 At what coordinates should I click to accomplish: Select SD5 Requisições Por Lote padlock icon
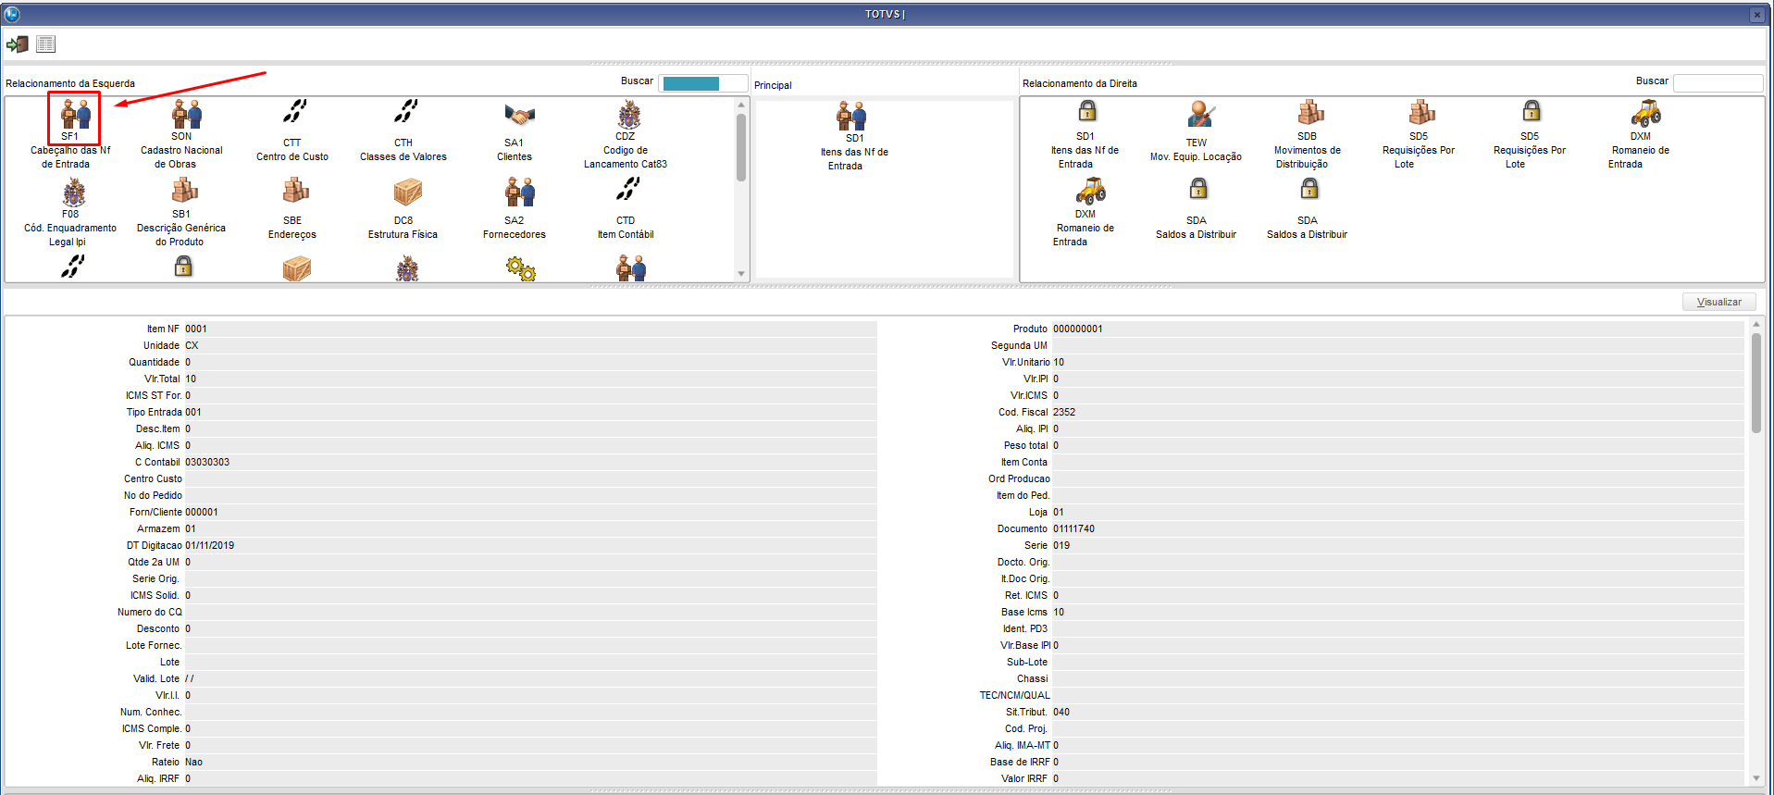click(1532, 111)
